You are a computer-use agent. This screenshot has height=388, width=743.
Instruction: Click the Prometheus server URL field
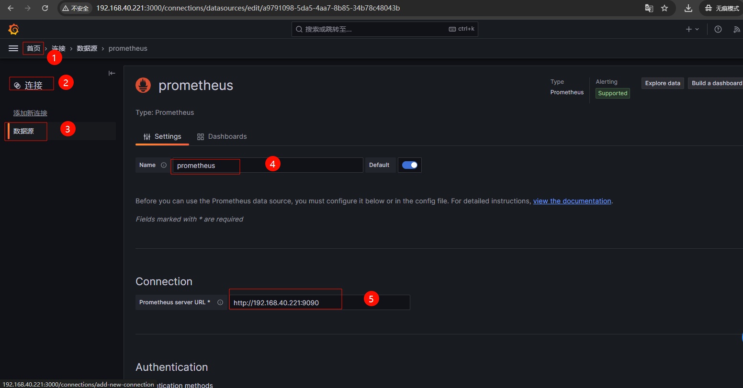(319, 302)
